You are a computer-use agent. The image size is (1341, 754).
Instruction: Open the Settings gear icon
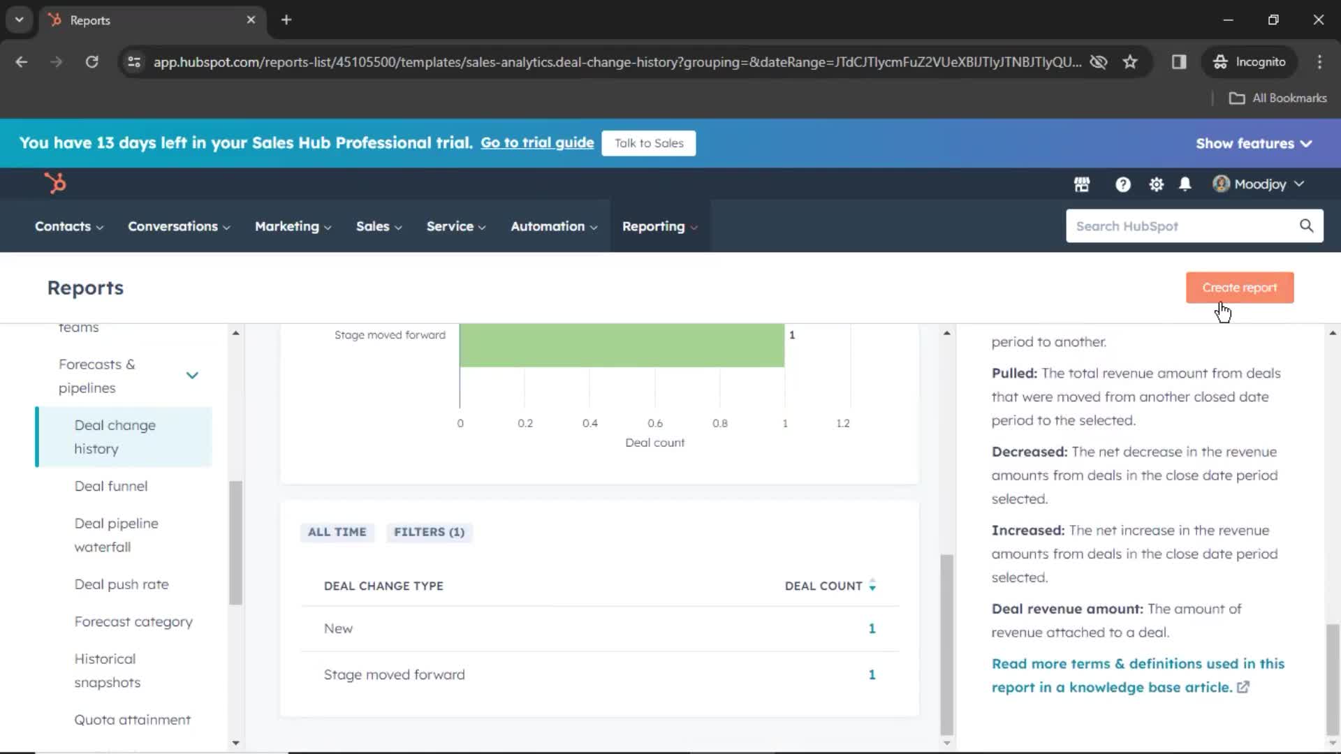(1157, 183)
